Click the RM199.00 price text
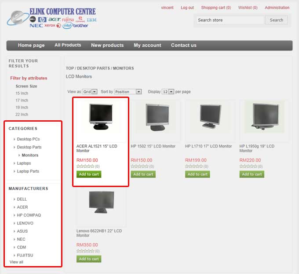The height and width of the screenshot is (274, 299). click(x=196, y=160)
